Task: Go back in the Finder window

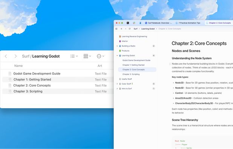Action: coord(6,56)
